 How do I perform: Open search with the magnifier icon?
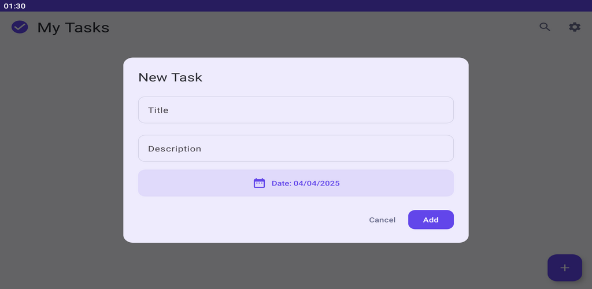545,27
